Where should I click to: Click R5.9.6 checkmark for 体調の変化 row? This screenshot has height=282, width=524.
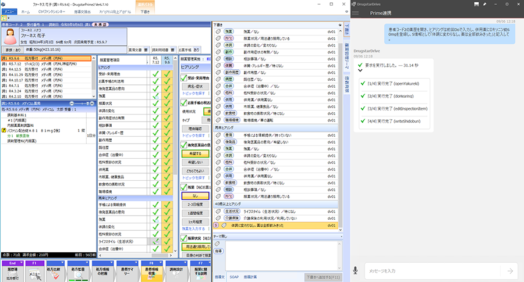pyautogui.click(x=167, y=110)
